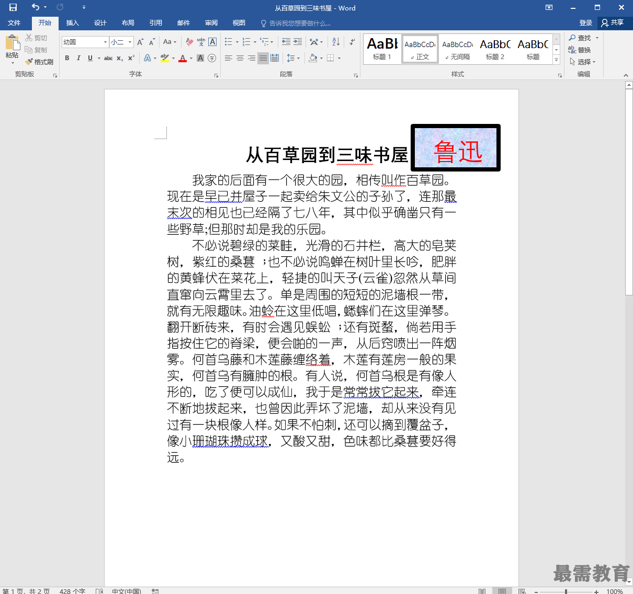633x594 pixels.
Task: Toggle Align Left paragraph alignment
Action: [229, 58]
